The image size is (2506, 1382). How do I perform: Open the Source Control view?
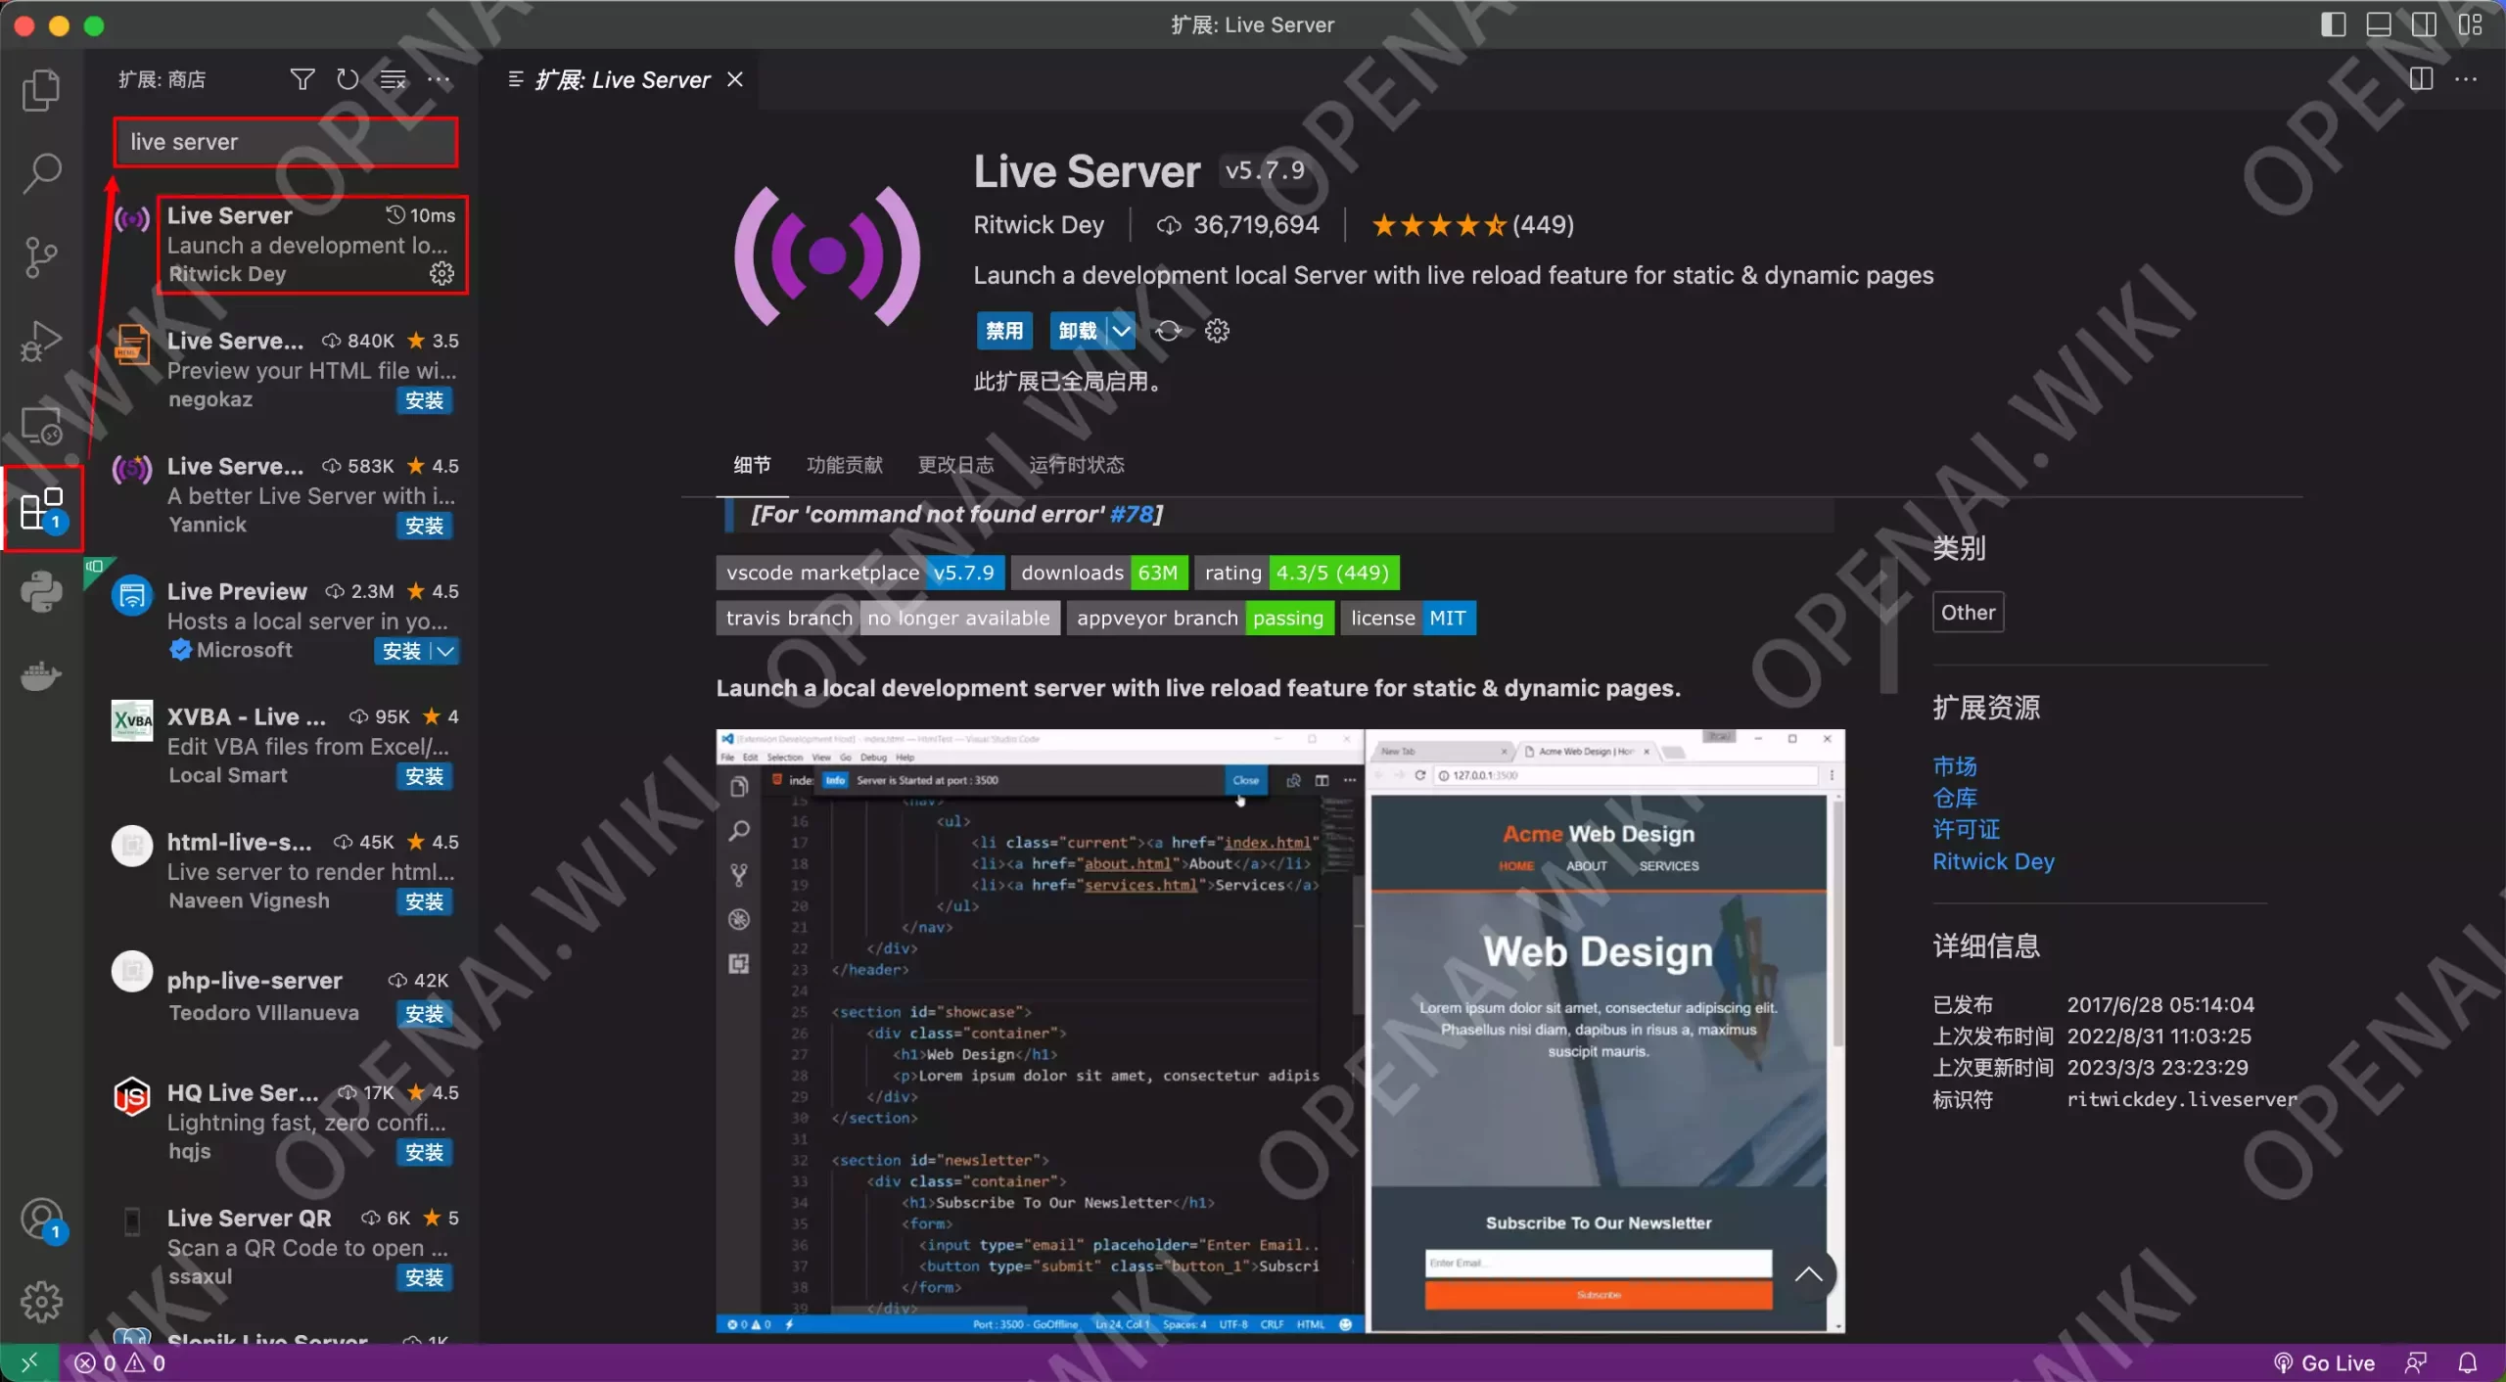pos(41,257)
